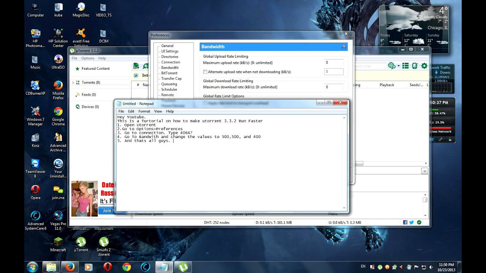Image resolution: width=486 pixels, height=273 pixels.
Task: Click the remote device icon in µTorrent toolbar
Action: coord(415,66)
